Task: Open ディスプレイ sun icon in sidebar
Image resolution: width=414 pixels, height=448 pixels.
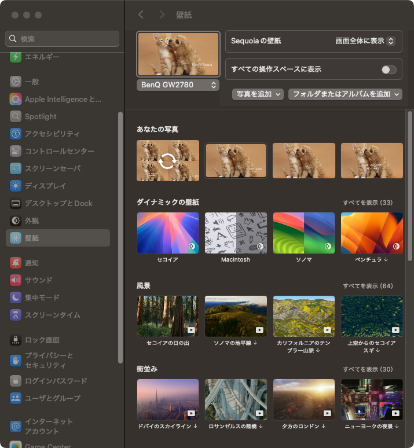Action: [x=16, y=186]
